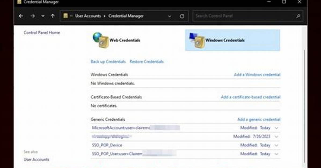Image resolution: width=321 pixels, height=168 pixels.
Task: Click Add a Windows credential
Action: pos(257,75)
